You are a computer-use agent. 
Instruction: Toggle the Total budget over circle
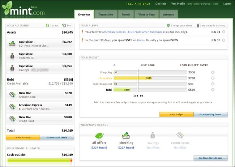[213, 90]
